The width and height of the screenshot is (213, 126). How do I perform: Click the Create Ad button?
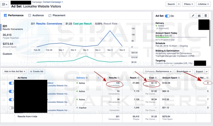(x=37, y=71)
